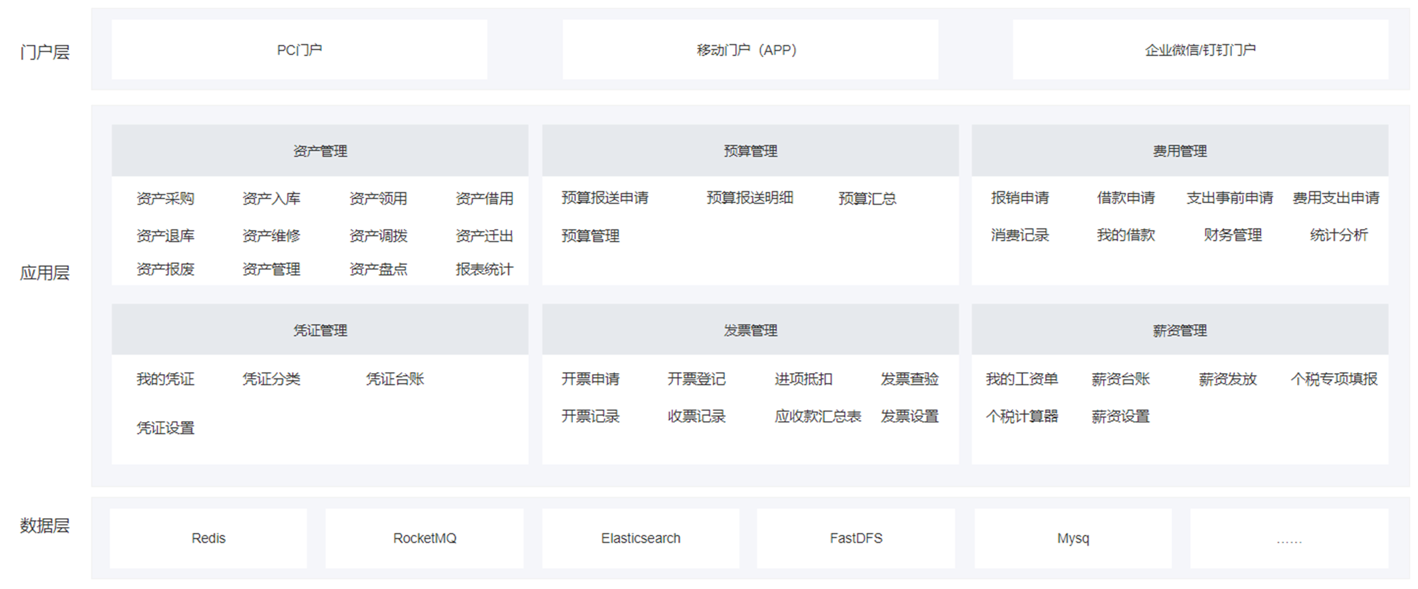The height and width of the screenshot is (589, 1418).
Task: Click 资产领用 item
Action: (378, 199)
